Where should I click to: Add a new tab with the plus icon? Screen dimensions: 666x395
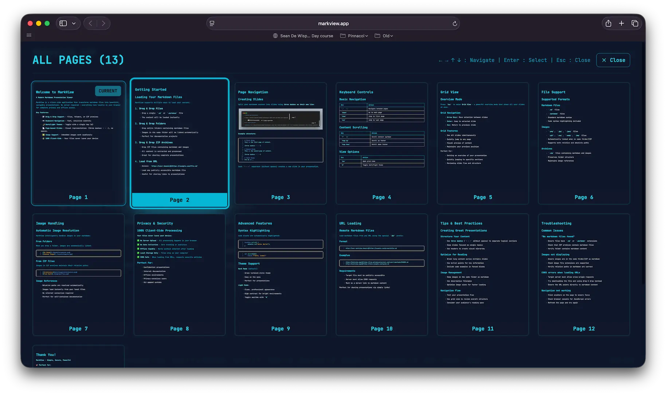point(622,23)
